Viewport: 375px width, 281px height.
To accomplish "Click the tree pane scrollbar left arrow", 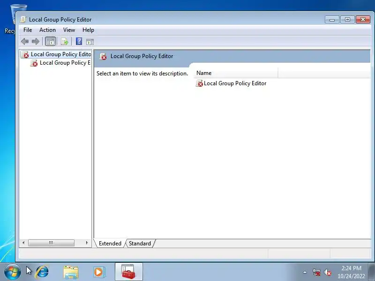I will coord(23,243).
